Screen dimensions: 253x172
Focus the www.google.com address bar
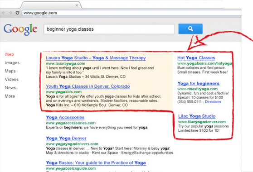point(131,13)
